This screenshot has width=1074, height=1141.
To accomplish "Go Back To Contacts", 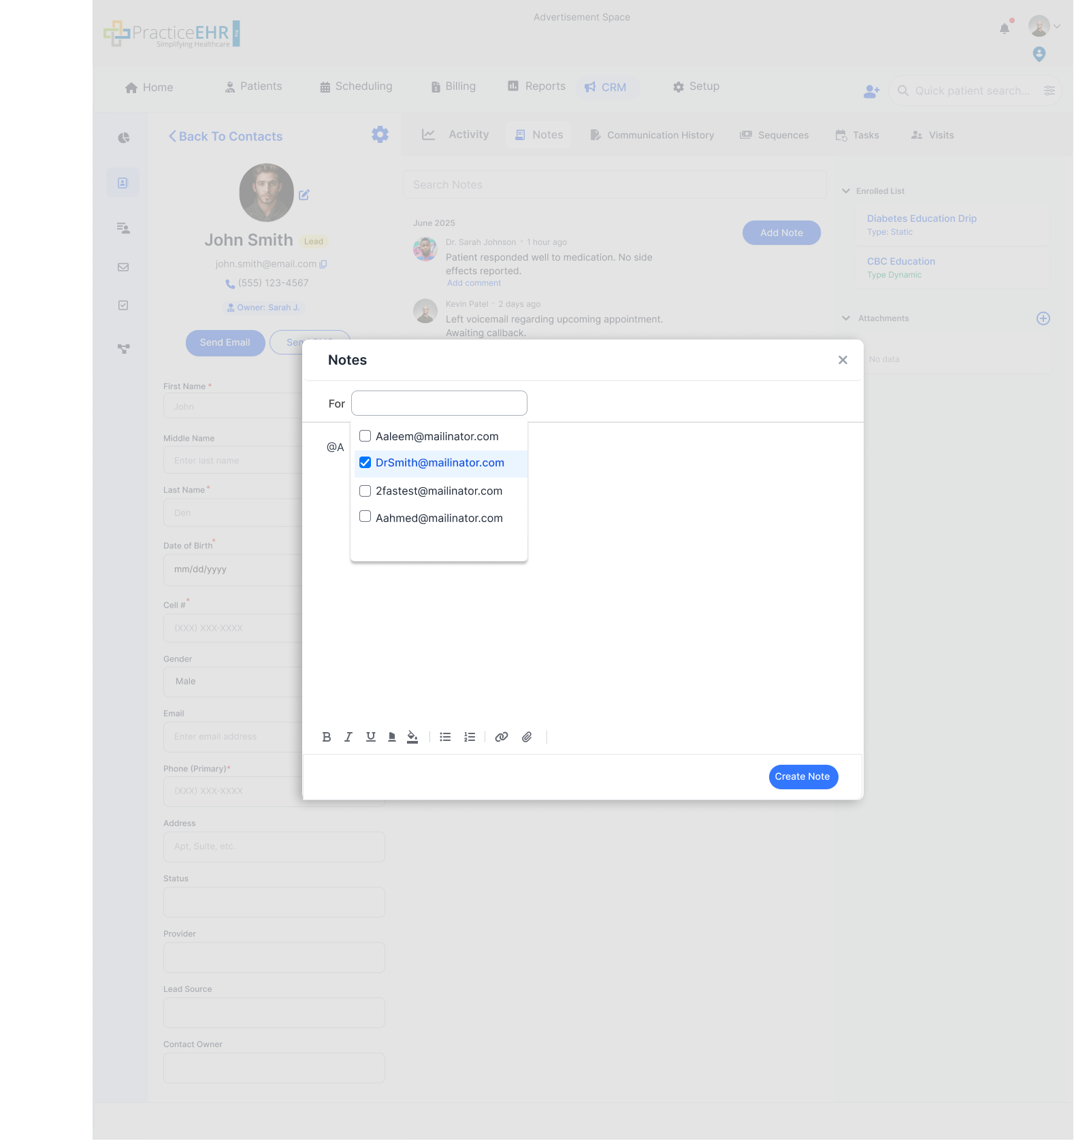I will (x=225, y=136).
